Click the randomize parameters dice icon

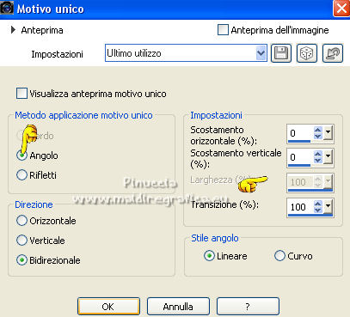pos(306,53)
